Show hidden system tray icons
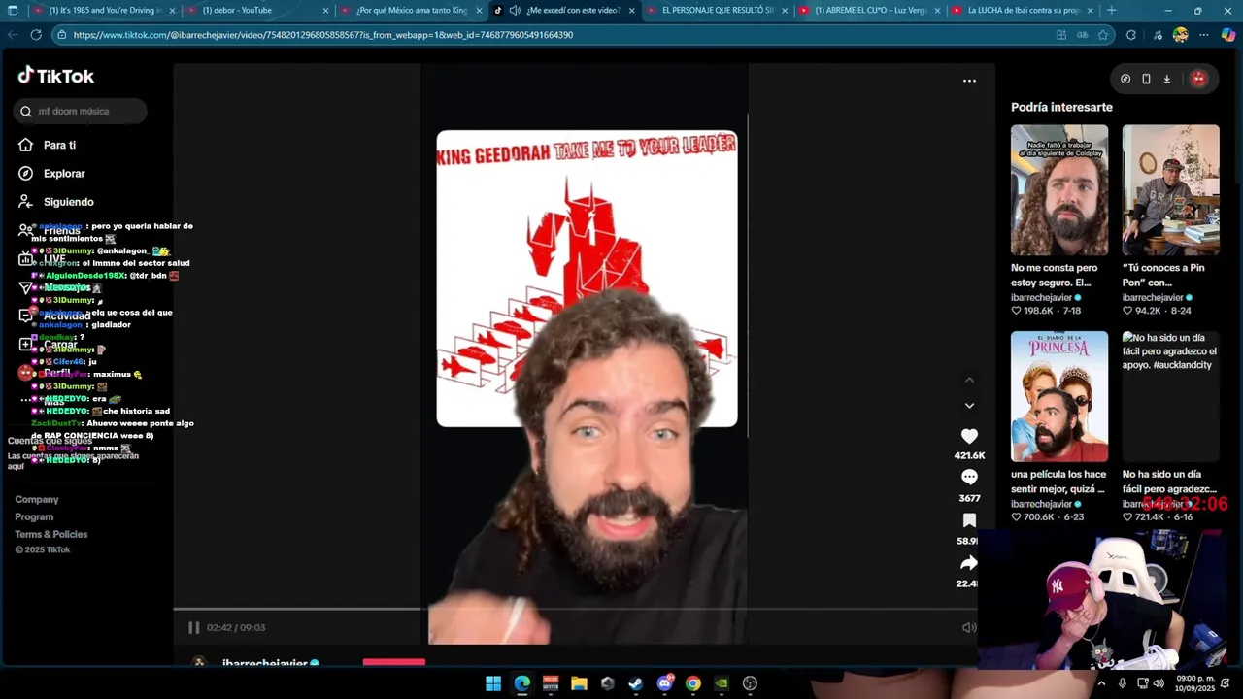 pos(1101,683)
